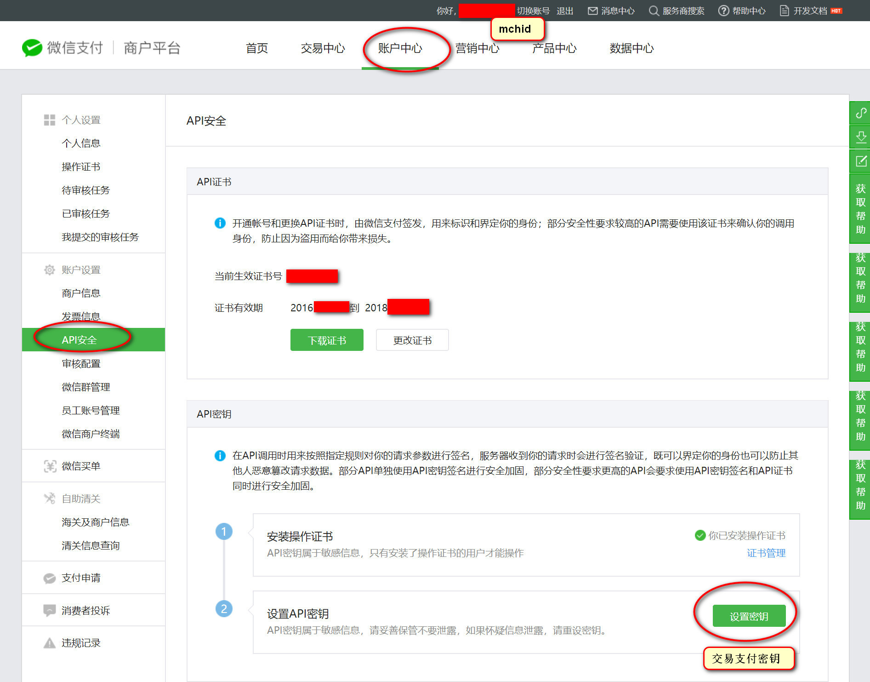This screenshot has width=870, height=682.
Task: Click 切换账号 to switch account
Action: pyautogui.click(x=533, y=11)
